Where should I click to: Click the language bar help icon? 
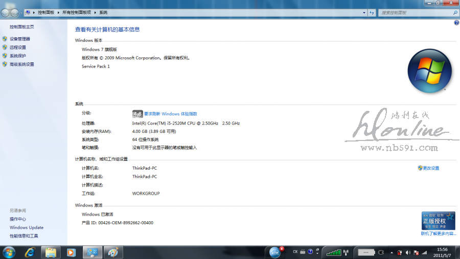pyautogui.click(x=310, y=252)
